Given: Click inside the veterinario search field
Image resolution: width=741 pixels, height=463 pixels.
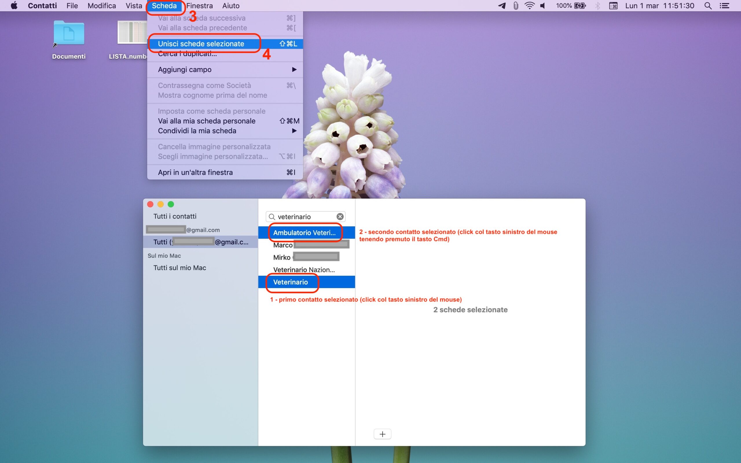Looking at the screenshot, I should point(303,216).
